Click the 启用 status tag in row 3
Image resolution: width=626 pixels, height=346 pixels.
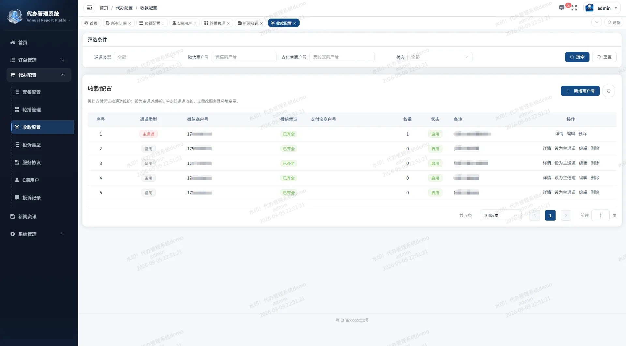435,163
